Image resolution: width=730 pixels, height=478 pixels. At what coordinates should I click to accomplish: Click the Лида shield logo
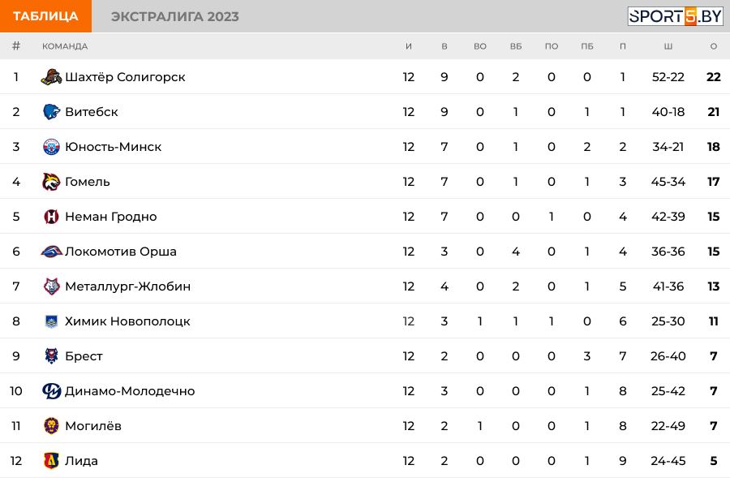coord(51,461)
